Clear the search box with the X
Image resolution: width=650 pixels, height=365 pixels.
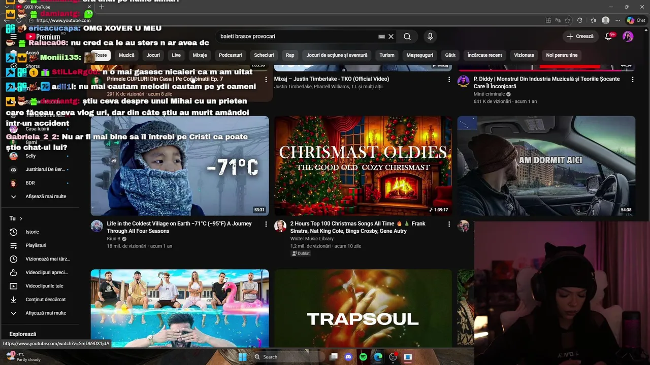click(x=391, y=36)
